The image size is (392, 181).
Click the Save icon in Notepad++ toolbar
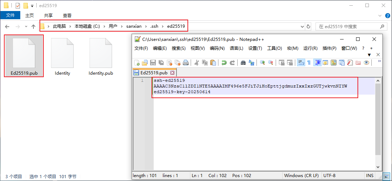pos(153,63)
